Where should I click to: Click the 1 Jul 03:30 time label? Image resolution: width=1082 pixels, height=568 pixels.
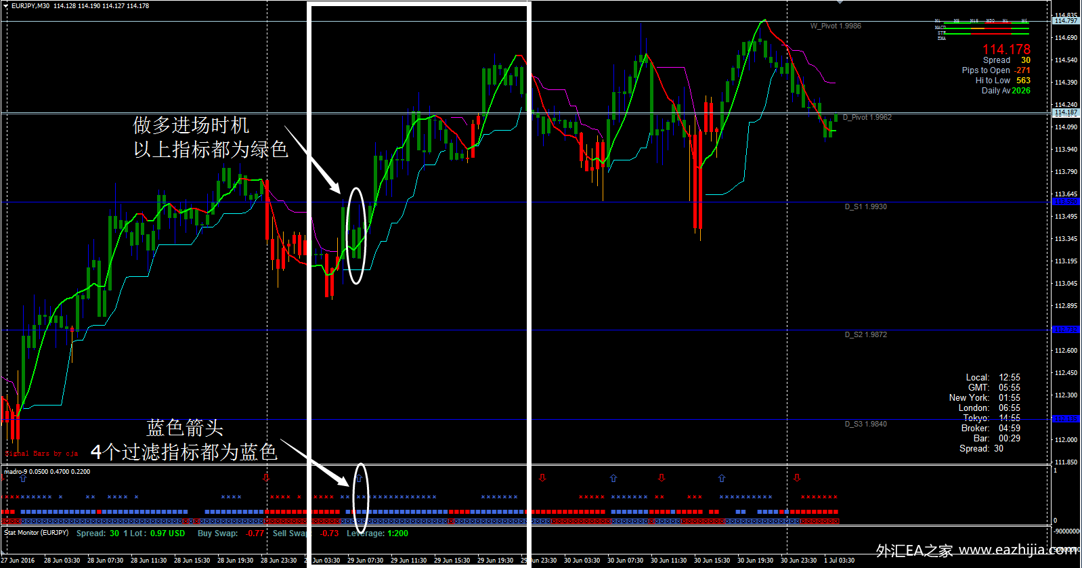(x=839, y=560)
